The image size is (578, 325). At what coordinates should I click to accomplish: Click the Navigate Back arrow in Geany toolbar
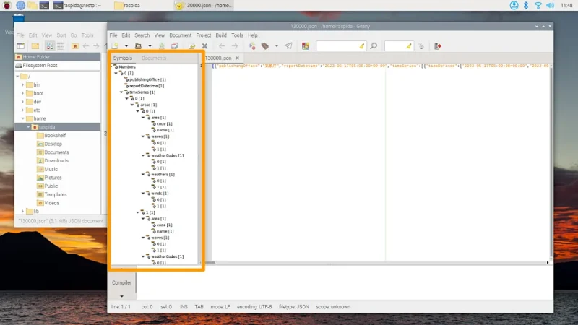(222, 46)
